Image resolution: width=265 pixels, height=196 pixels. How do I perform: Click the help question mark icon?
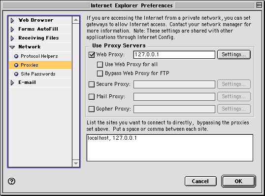coord(11,181)
